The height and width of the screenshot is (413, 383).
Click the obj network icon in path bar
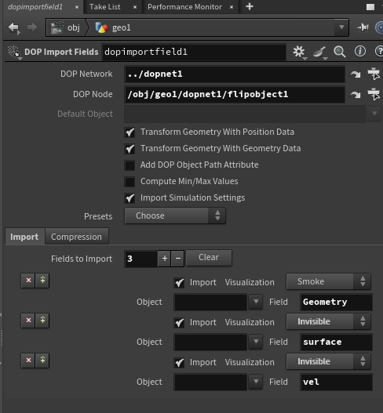(x=57, y=27)
